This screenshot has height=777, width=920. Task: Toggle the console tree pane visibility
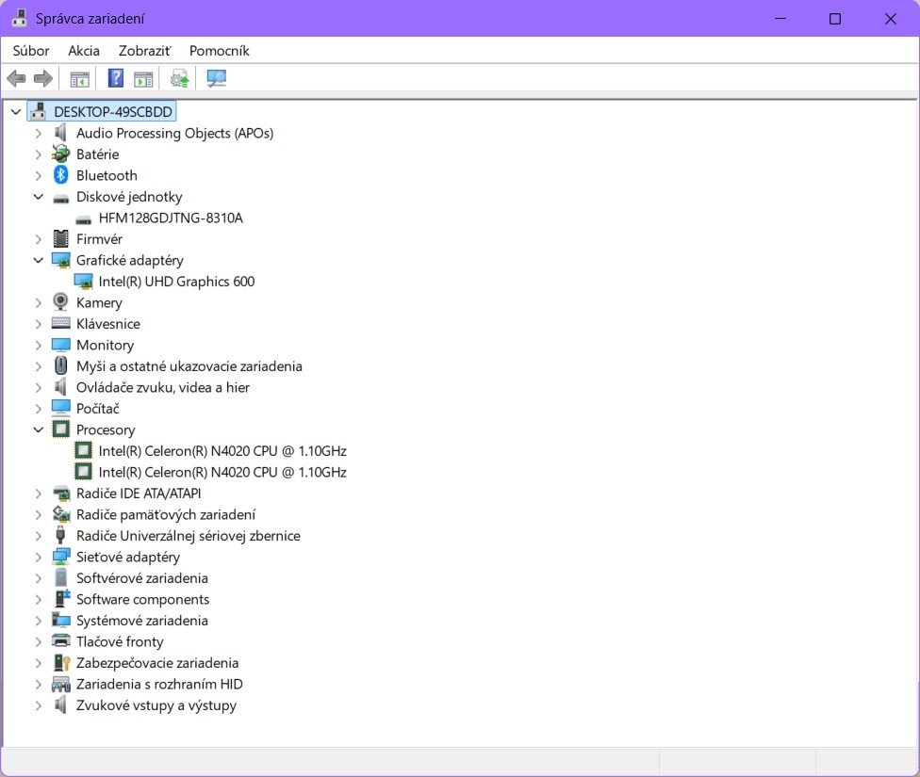pos(80,78)
